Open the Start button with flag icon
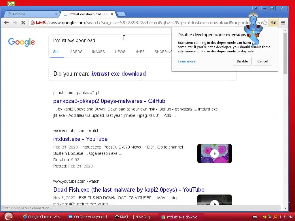This screenshot has height=221, width=295. (x=8, y=217)
